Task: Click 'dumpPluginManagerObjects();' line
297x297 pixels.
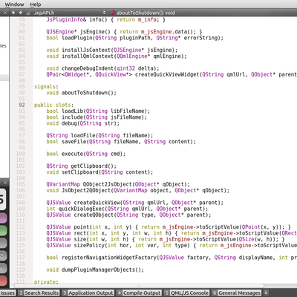Action: click(x=102, y=270)
